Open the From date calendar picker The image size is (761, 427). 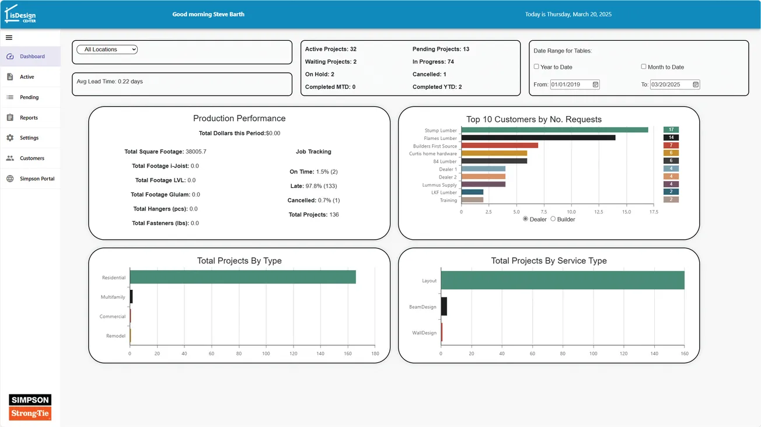[596, 84]
